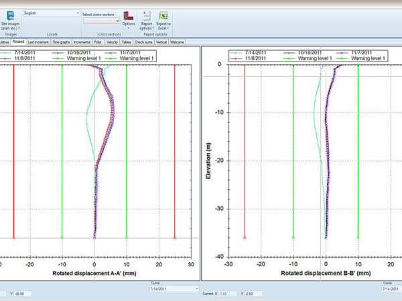
Task: Click the 11/7/2011 legend entry in right chart
Action: point(354,53)
